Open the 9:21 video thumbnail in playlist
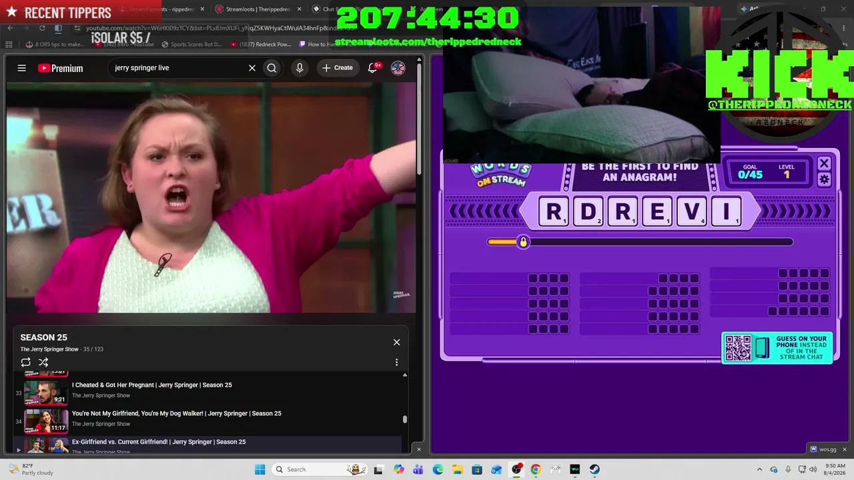 [46, 393]
